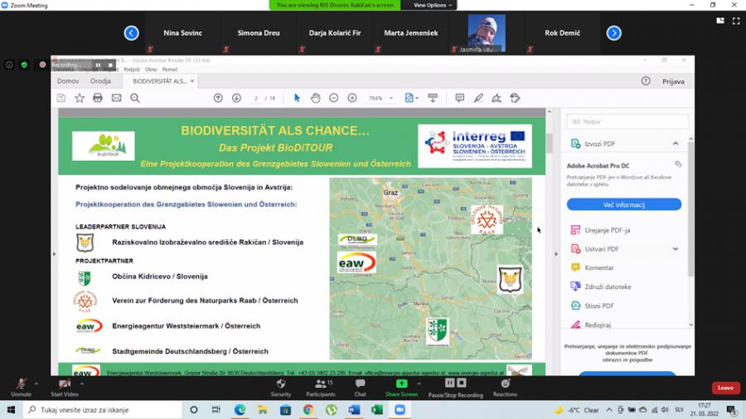Viewport: 746px width, 419px height.
Task: Go to next page arrow
Action: tap(236, 98)
